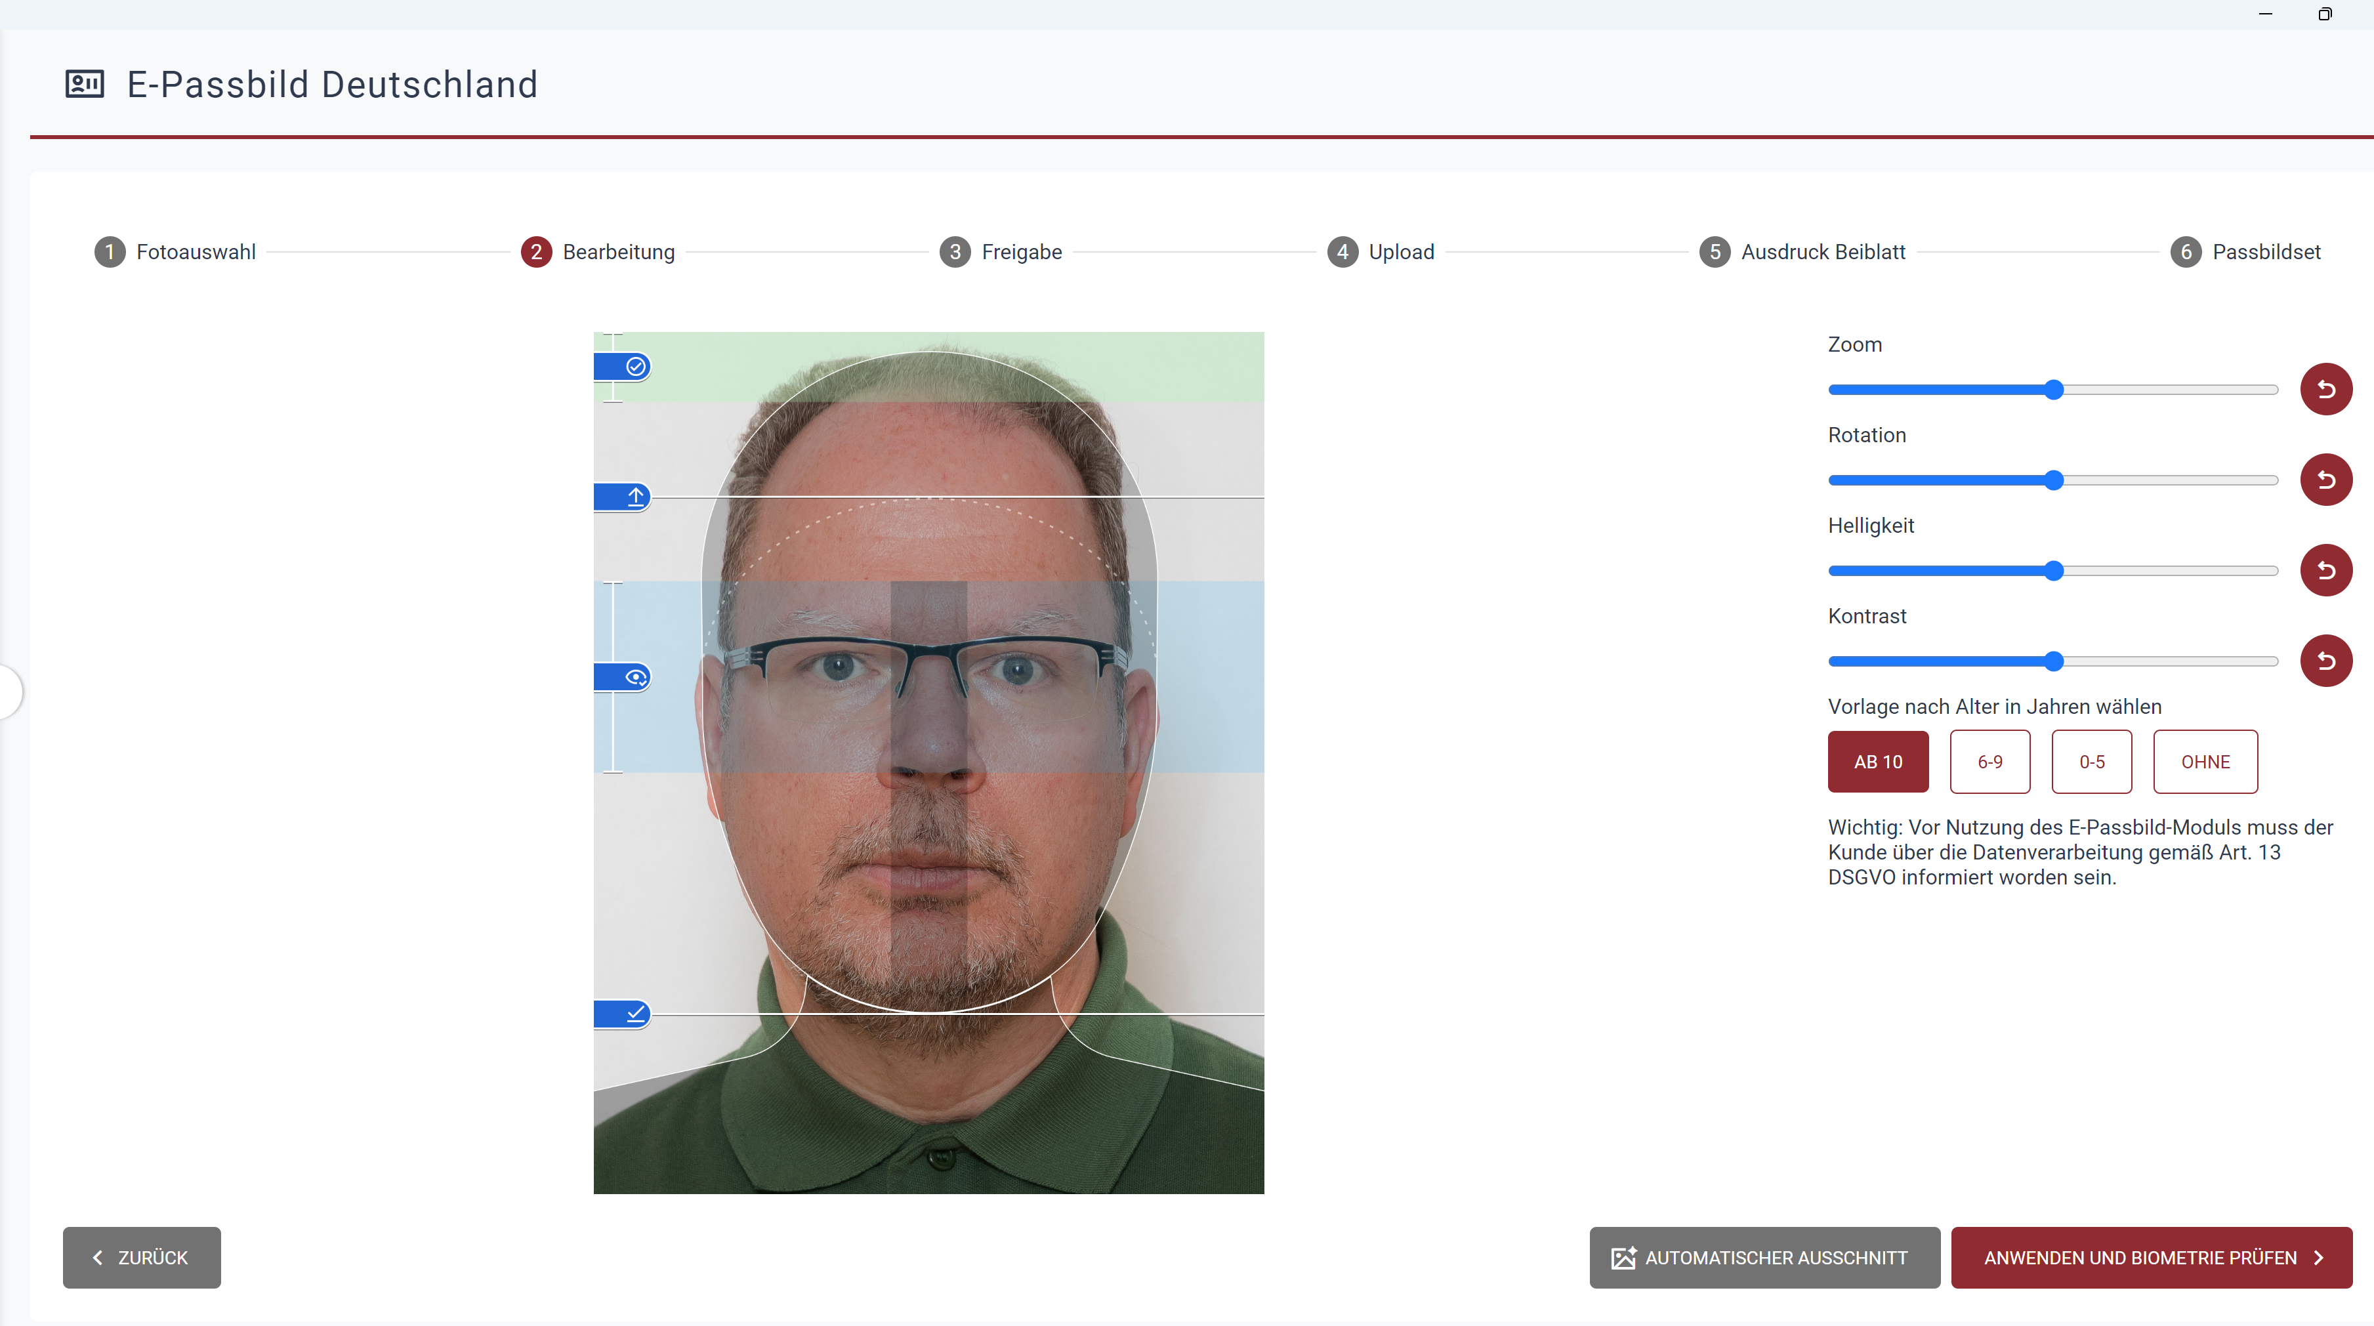This screenshot has width=2374, height=1326.
Task: Reset the Kontrast slider
Action: (x=2325, y=661)
